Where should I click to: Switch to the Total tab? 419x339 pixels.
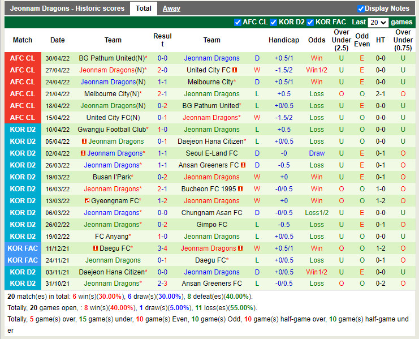pyautogui.click(x=144, y=8)
